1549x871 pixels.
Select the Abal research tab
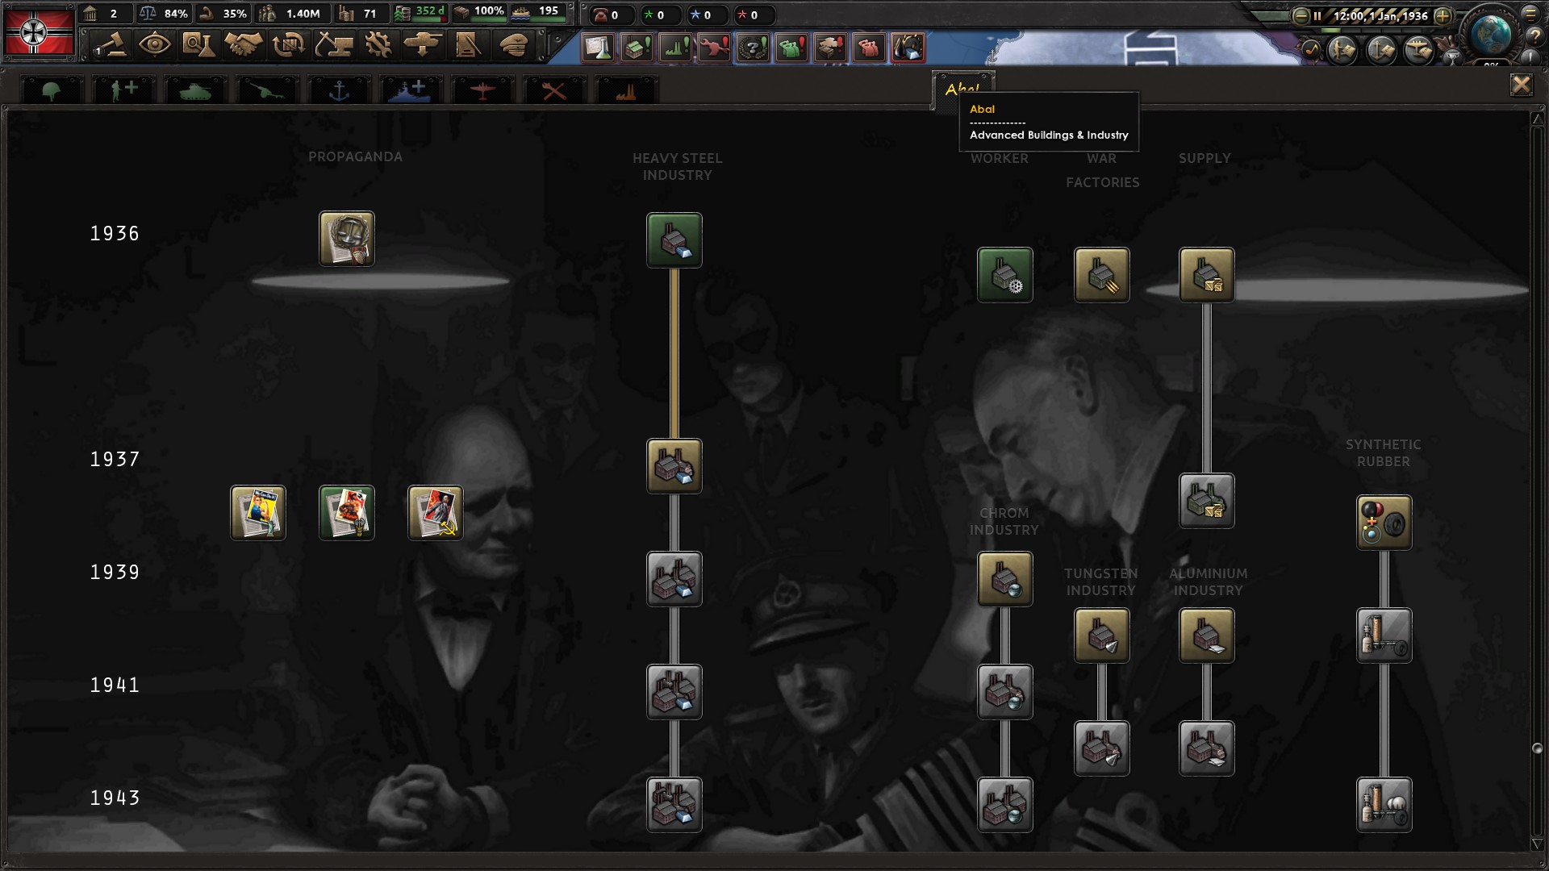963,89
